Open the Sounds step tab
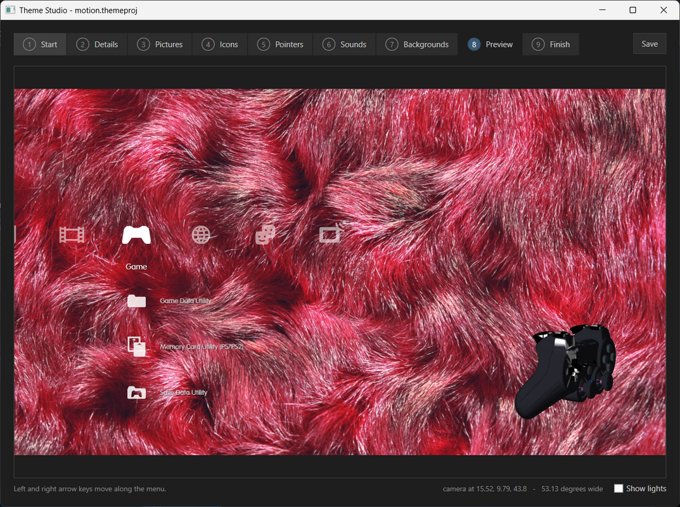The image size is (680, 507). [x=344, y=44]
